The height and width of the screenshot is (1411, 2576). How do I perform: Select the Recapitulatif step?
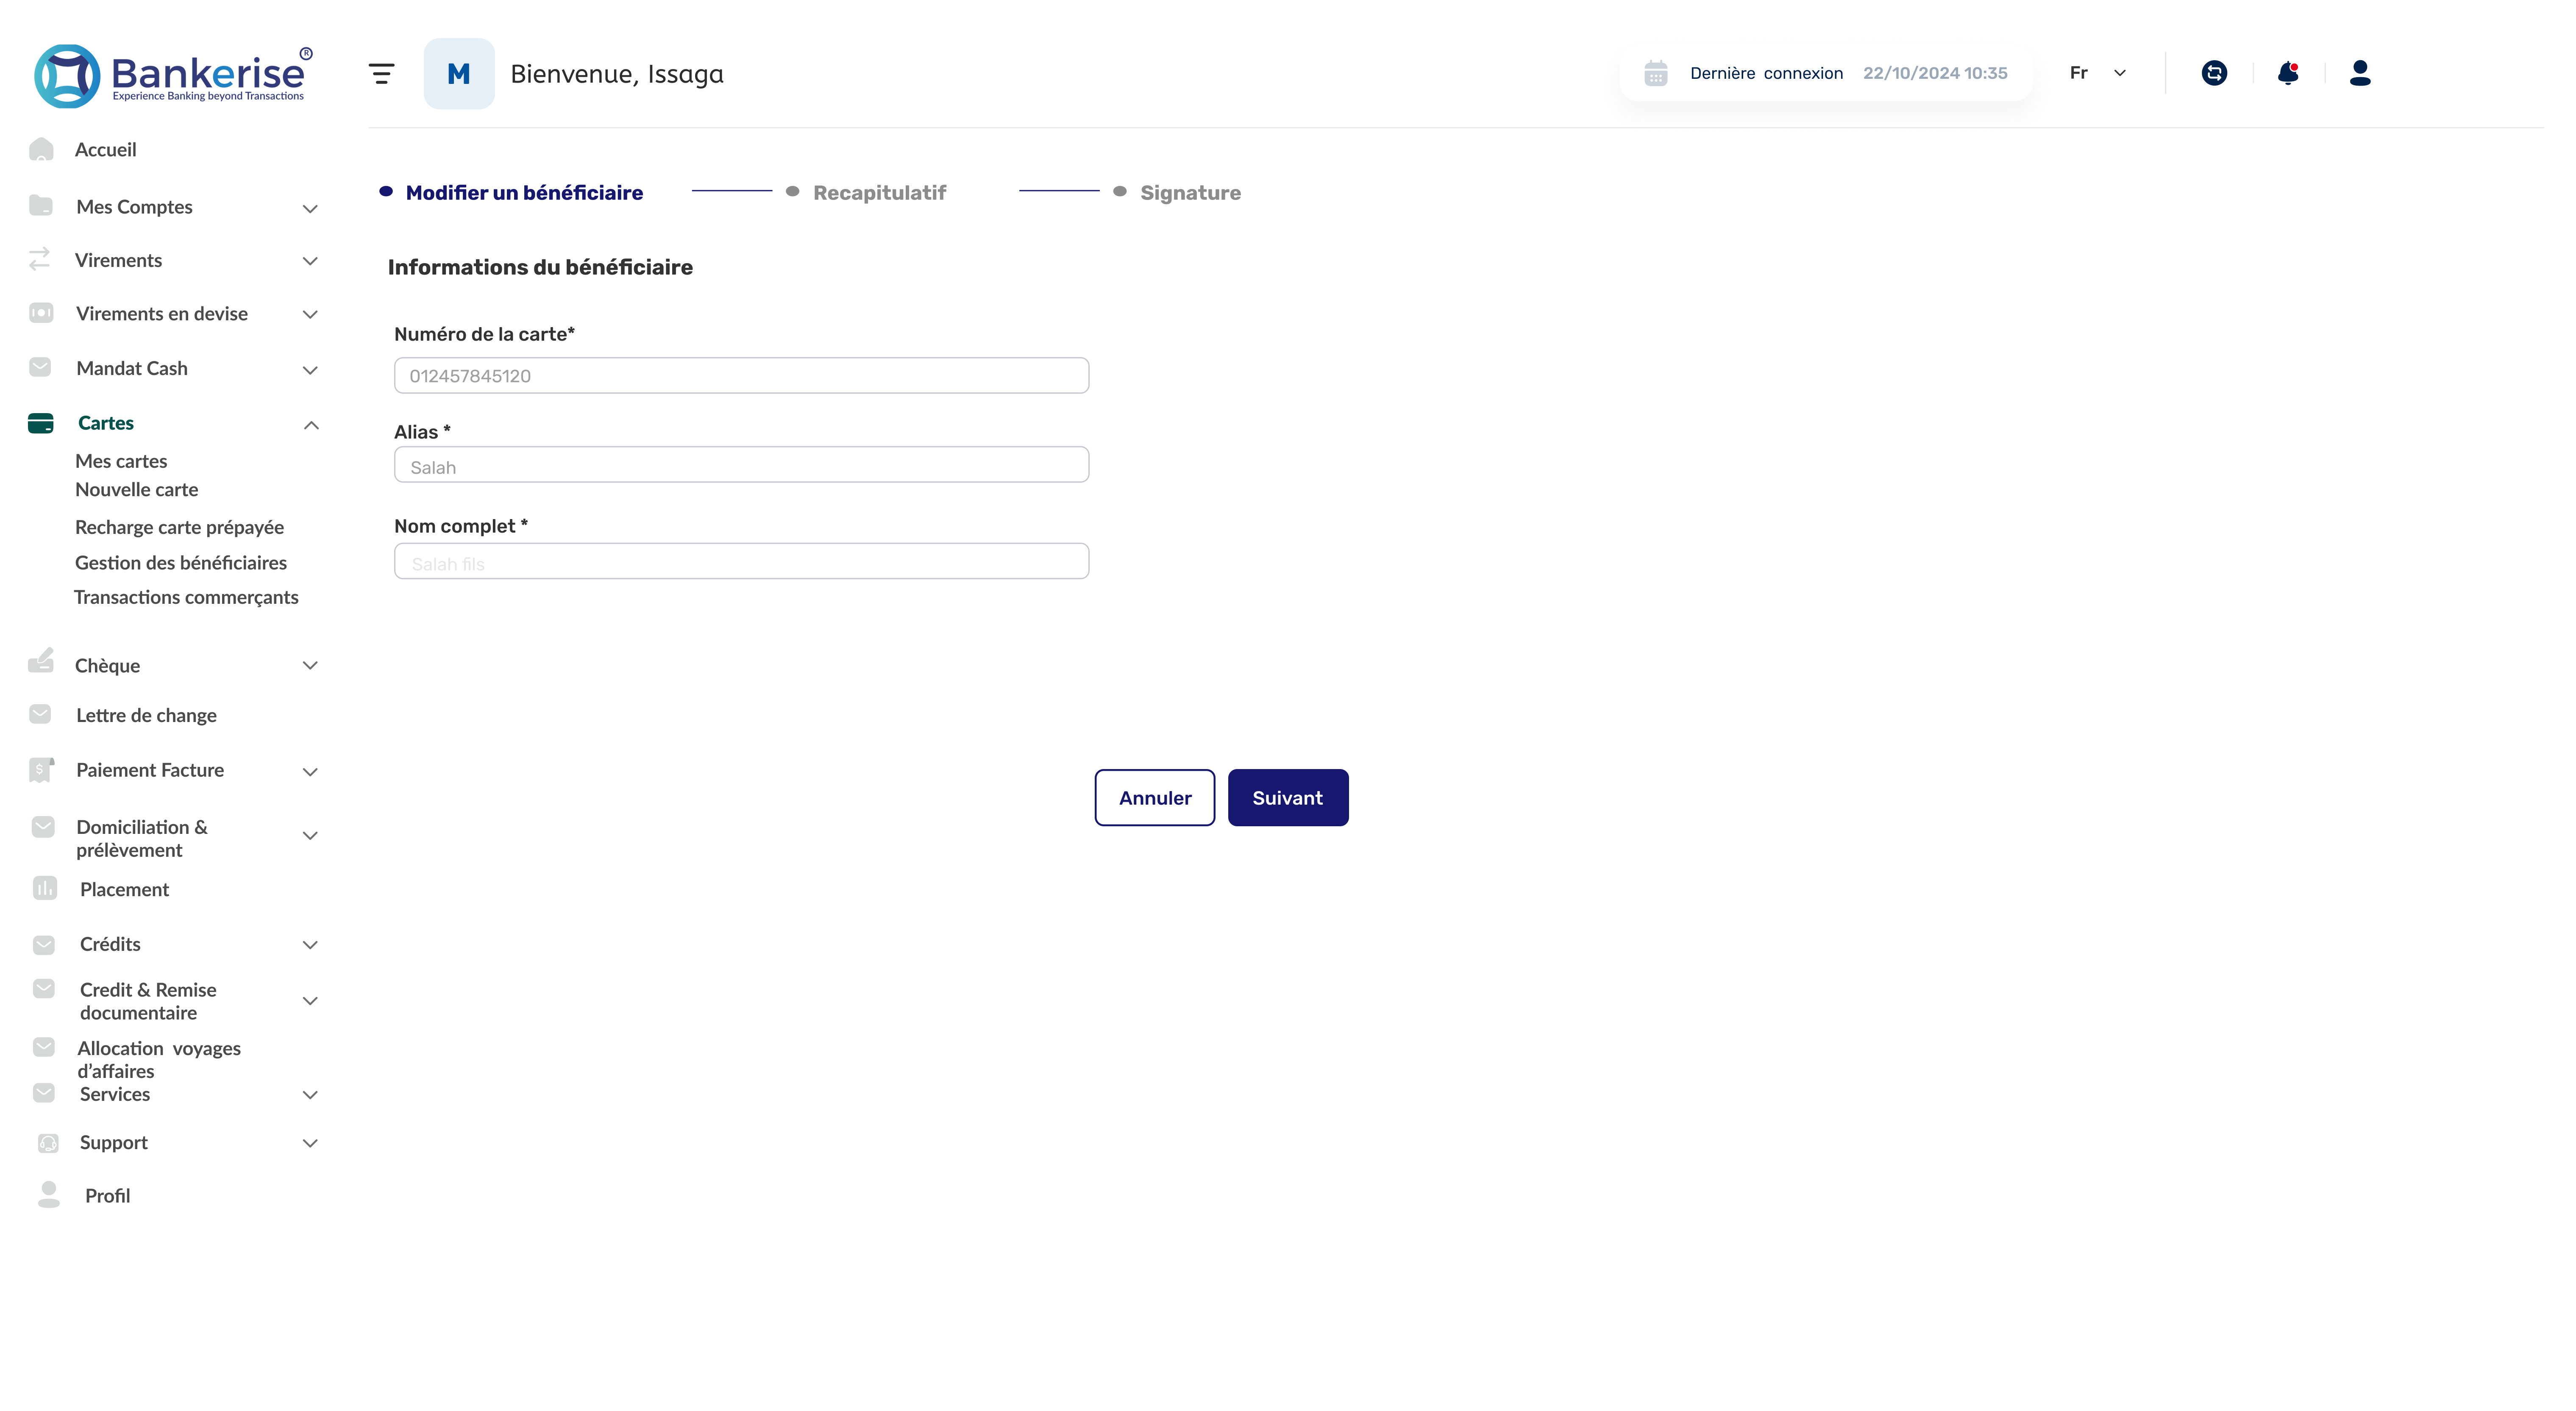pos(879,192)
